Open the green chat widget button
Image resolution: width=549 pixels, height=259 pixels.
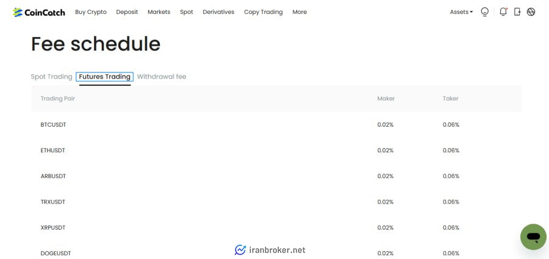(x=533, y=237)
